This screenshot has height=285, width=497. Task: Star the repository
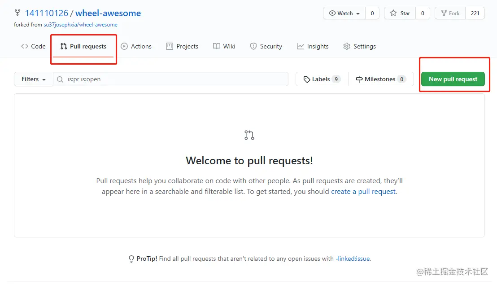point(400,13)
